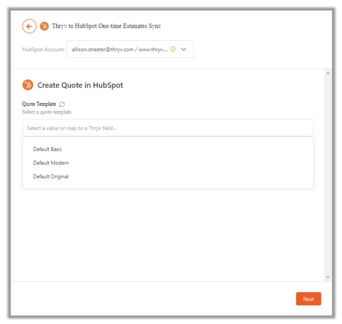
Task: Click the 'Select a quote template' hint text
Action: point(47,112)
